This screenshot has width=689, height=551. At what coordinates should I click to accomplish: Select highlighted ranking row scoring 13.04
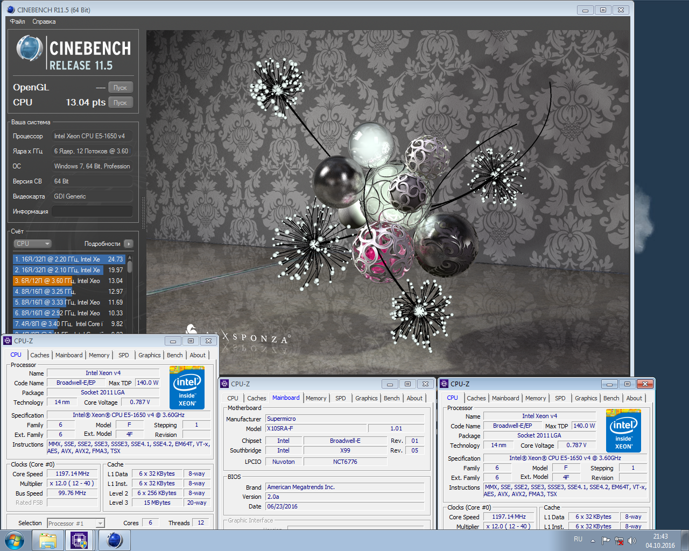coord(69,281)
